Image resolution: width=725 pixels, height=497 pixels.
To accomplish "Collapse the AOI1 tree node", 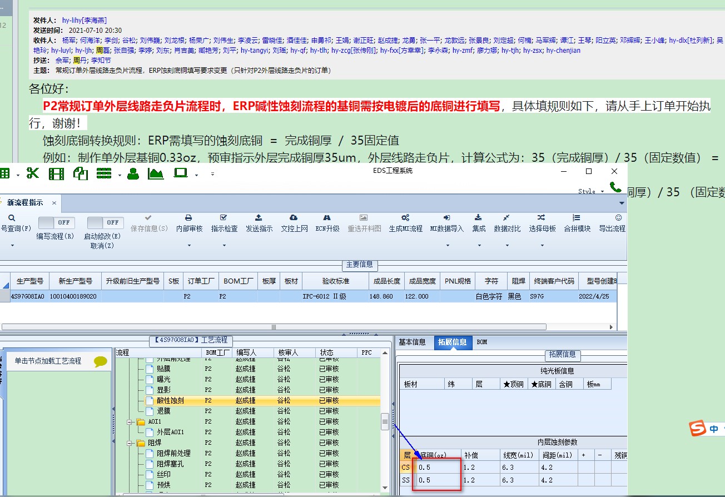I will (x=131, y=422).
